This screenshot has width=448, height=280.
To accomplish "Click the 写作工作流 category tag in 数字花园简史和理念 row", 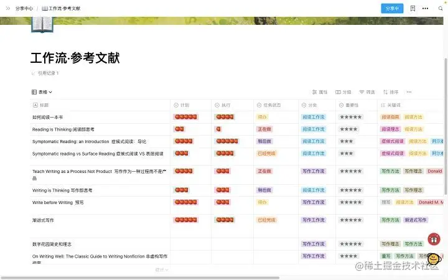I will coord(314,244).
